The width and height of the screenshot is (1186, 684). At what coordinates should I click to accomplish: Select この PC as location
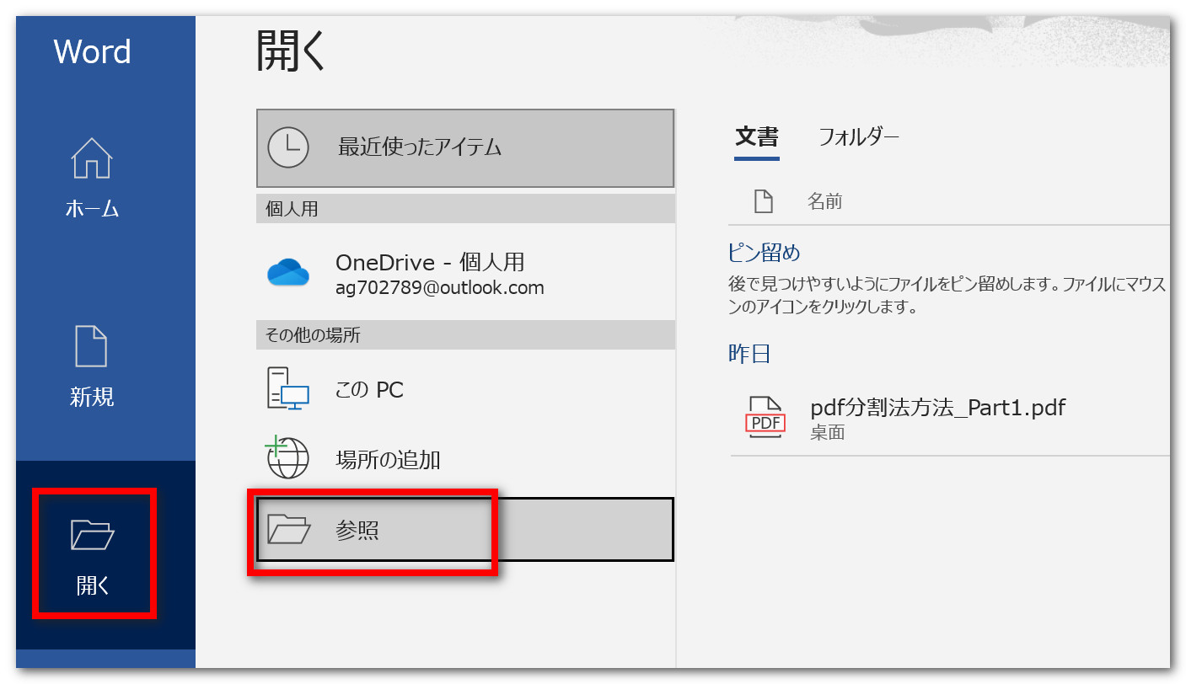(x=465, y=390)
